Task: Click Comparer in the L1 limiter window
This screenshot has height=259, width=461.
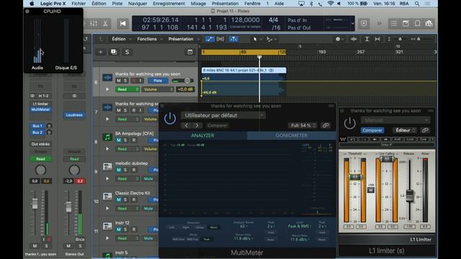Action: pyautogui.click(x=372, y=130)
